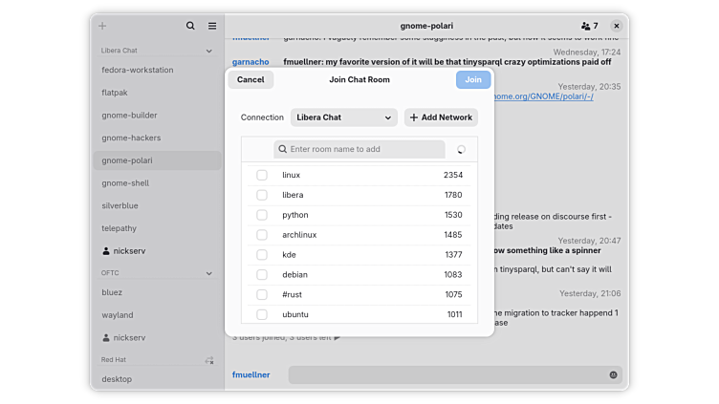Focus the room name search field

pyautogui.click(x=359, y=149)
